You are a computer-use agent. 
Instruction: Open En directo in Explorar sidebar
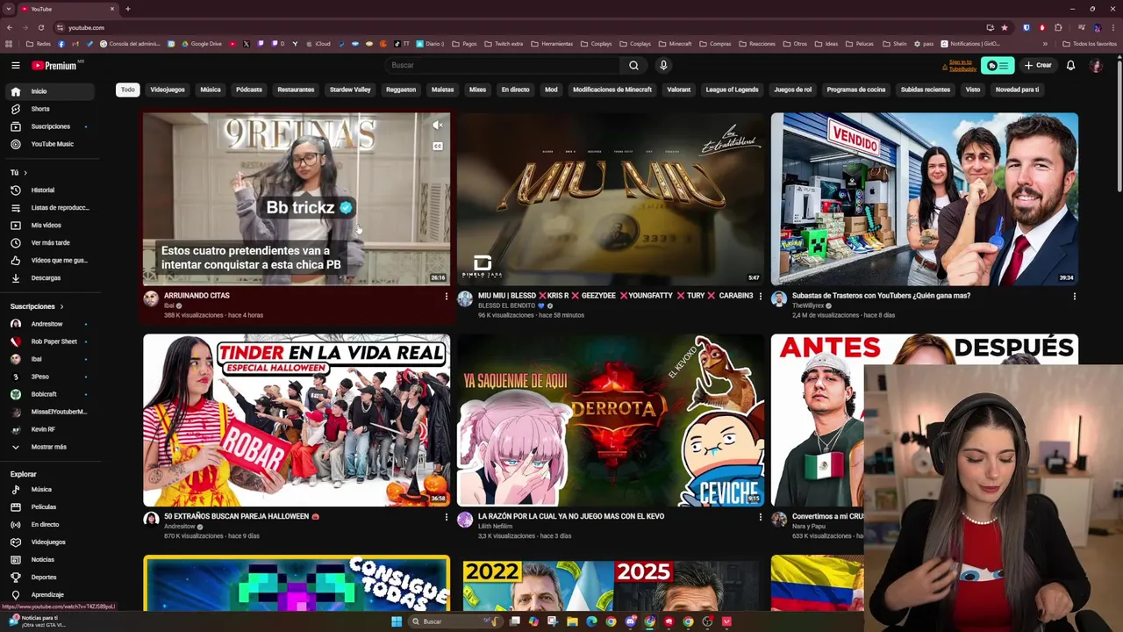coord(49,524)
